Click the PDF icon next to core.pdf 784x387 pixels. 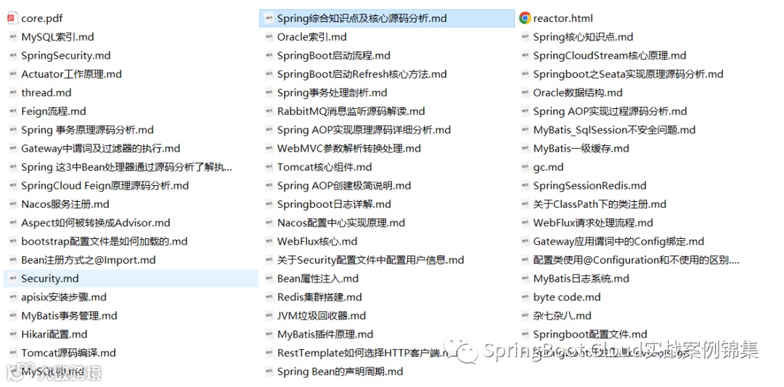tap(12, 18)
